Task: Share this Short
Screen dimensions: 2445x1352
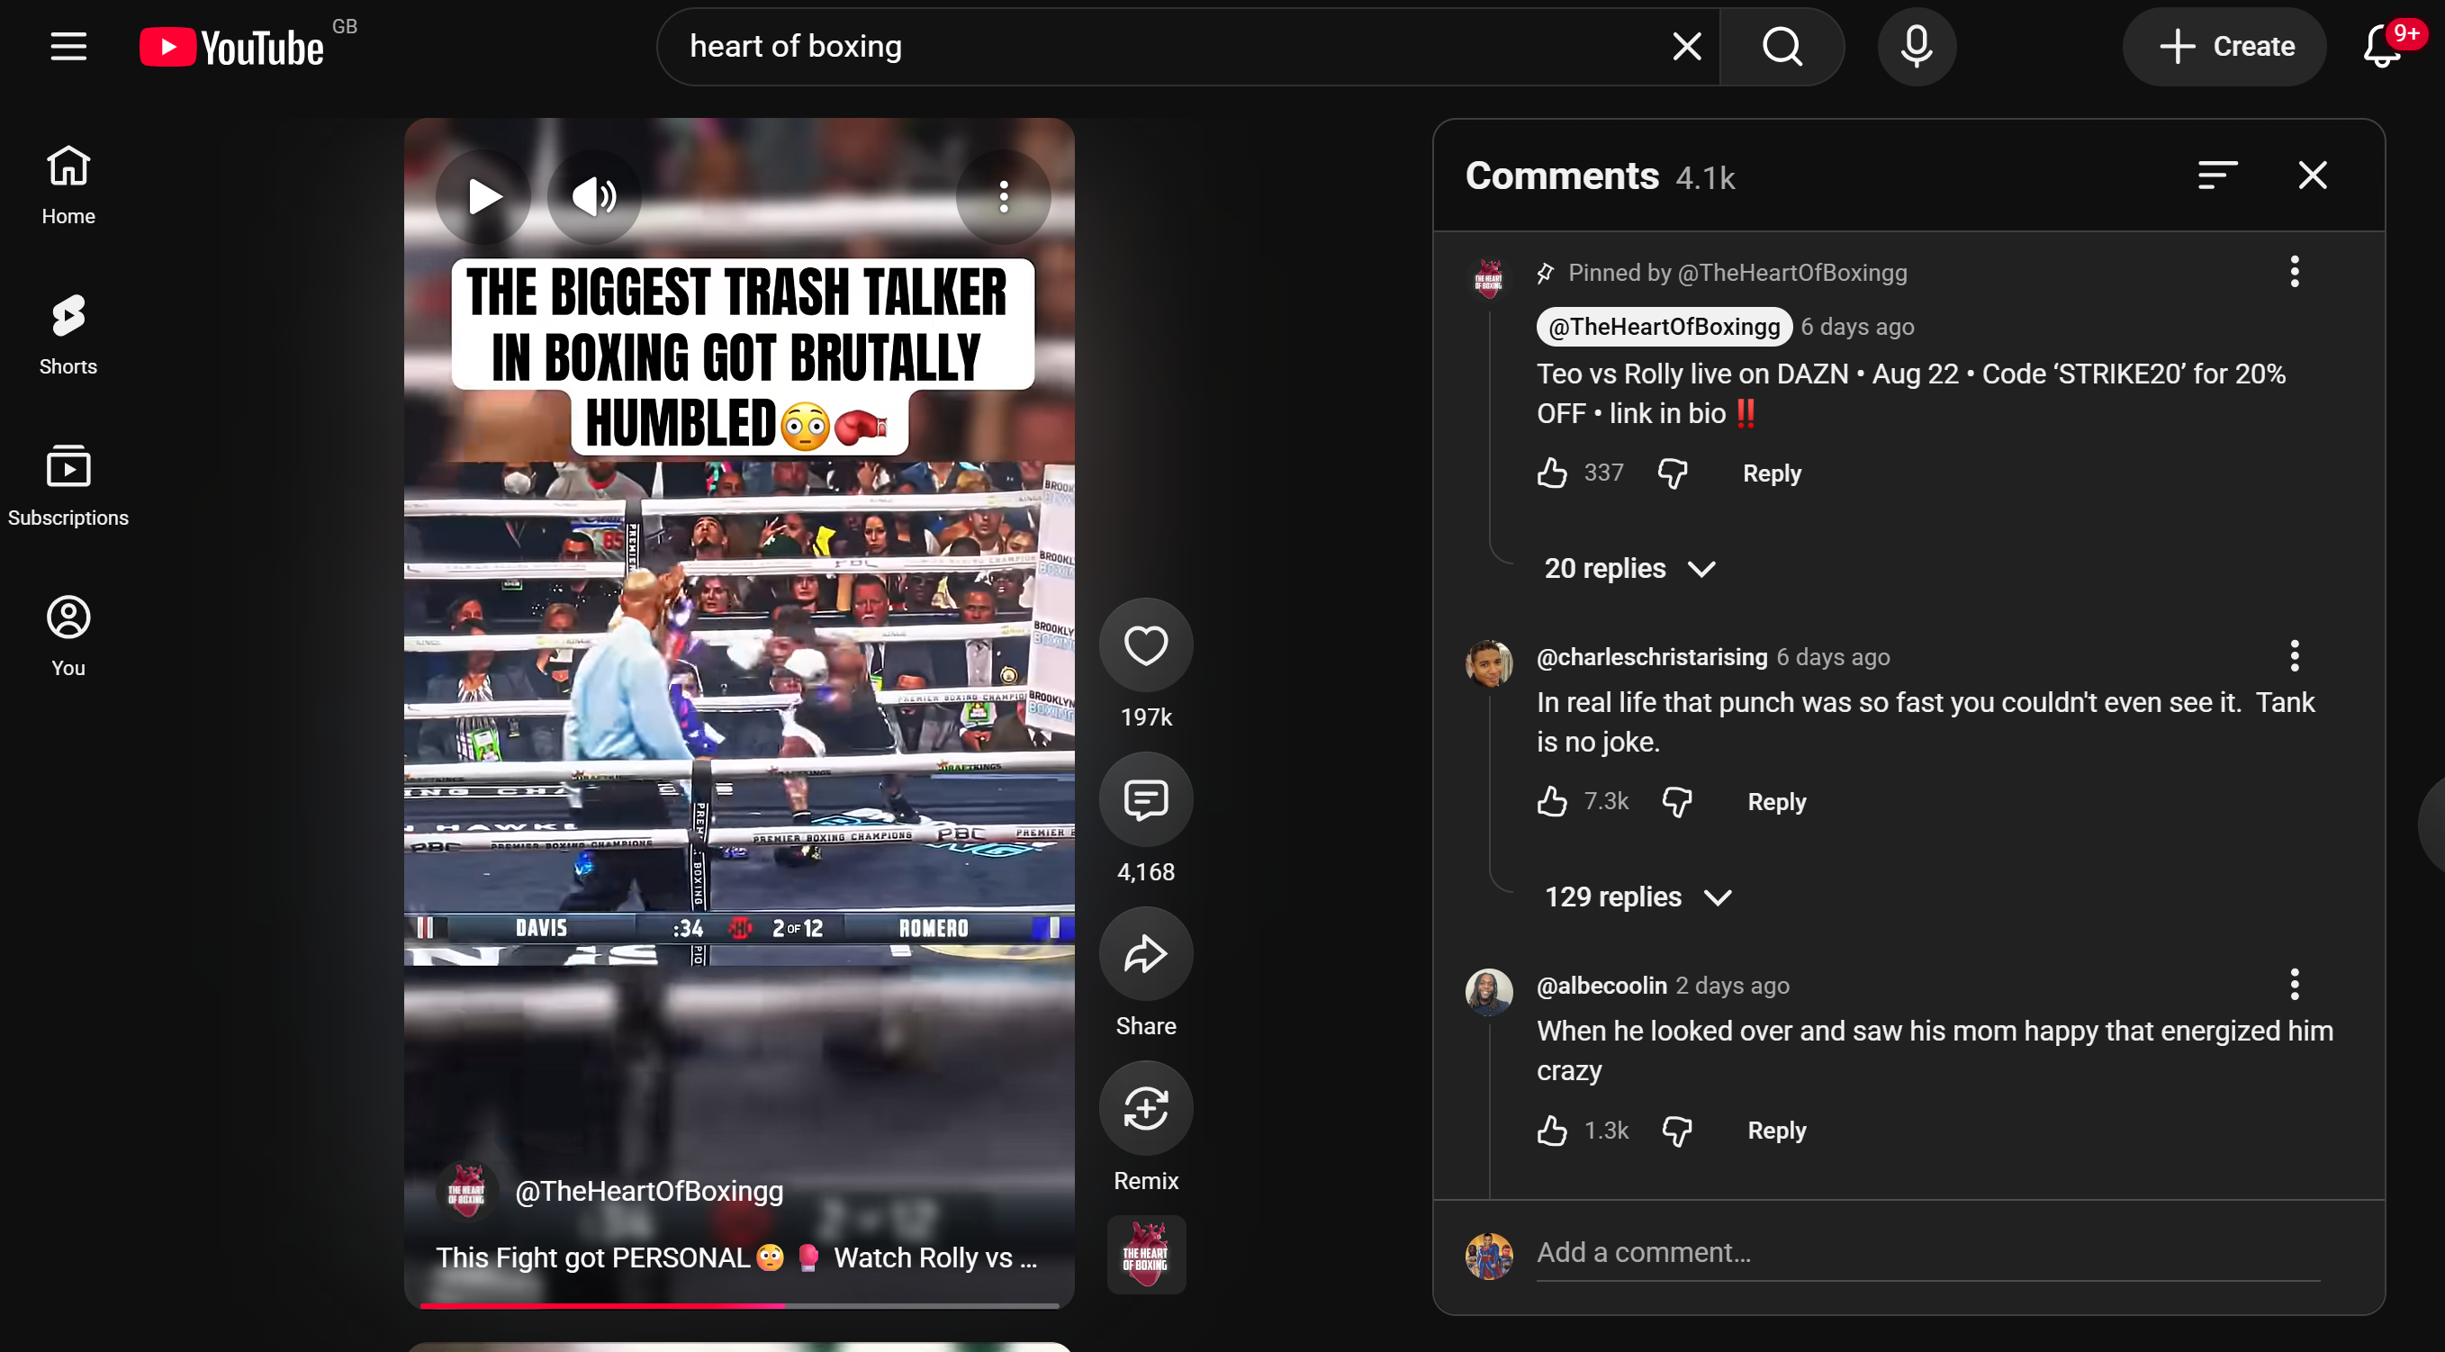Action: point(1146,953)
